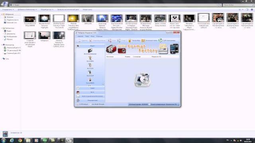
Task: Open Google Chrome from the taskbar
Action: pyautogui.click(x=20, y=140)
